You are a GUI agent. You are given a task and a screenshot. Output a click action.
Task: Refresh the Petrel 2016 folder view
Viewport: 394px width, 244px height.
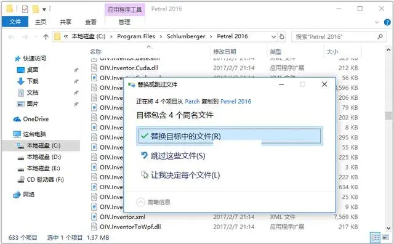coord(282,37)
